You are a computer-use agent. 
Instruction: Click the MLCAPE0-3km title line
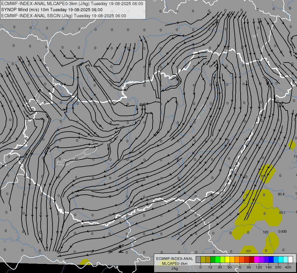[72, 4]
